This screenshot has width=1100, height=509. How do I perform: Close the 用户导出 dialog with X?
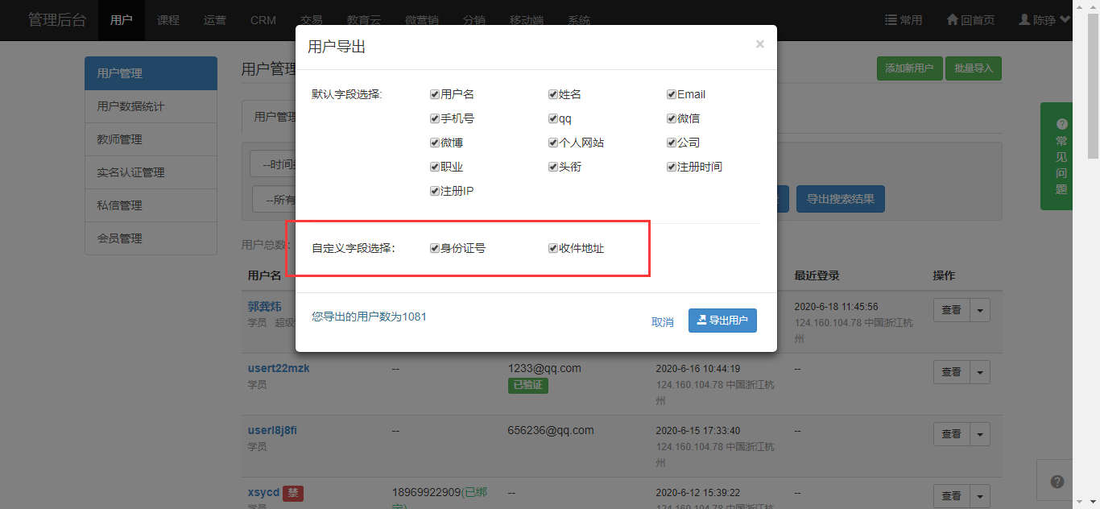(759, 44)
